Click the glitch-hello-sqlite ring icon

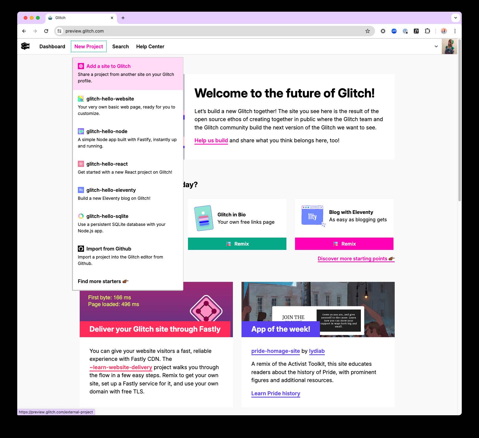[81, 216]
